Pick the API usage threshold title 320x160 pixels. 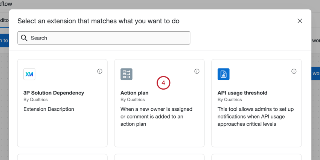[242, 93]
